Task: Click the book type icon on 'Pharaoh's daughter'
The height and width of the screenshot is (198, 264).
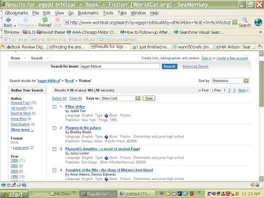Action: [106, 158]
